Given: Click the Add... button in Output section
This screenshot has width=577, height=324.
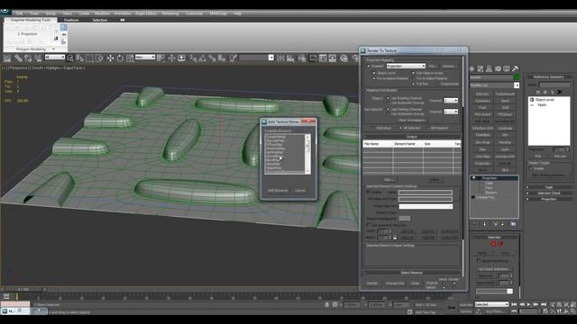Looking at the screenshot, I should pyautogui.click(x=389, y=180).
